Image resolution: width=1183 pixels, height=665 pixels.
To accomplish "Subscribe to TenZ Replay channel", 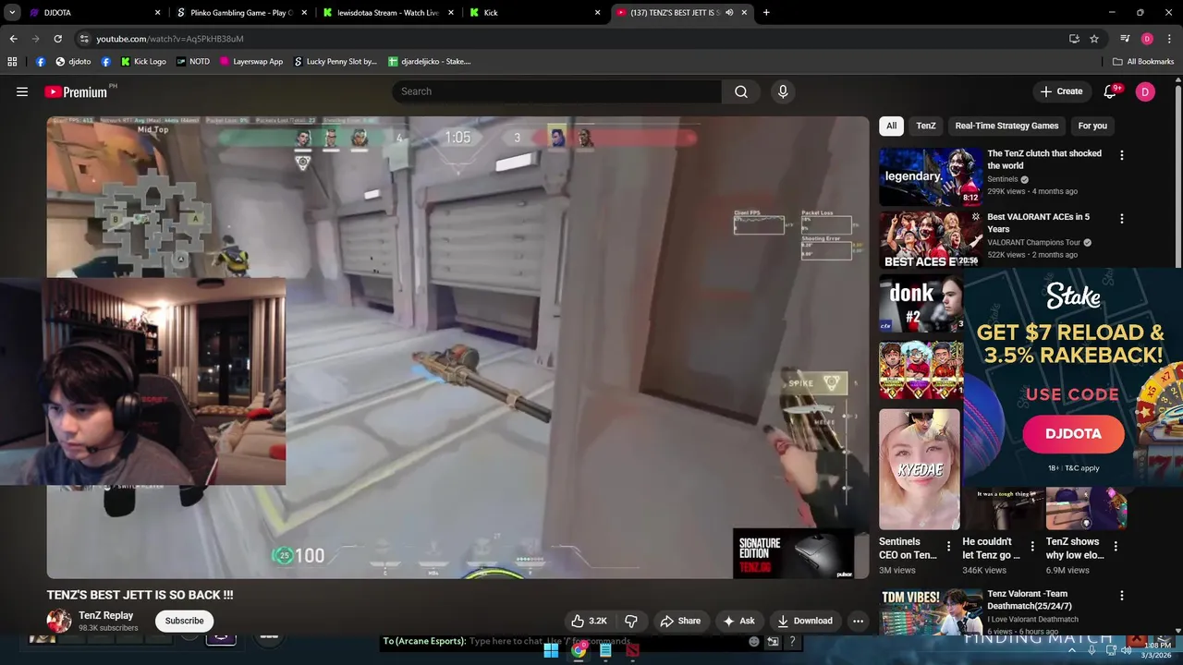I will click(x=185, y=621).
